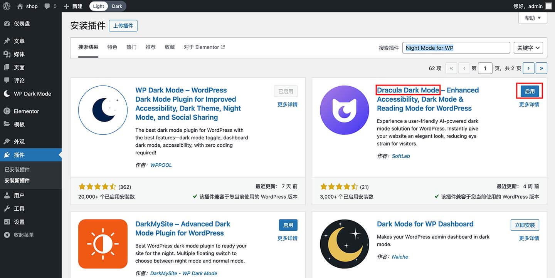Open the 外观 appearance menu
The width and height of the screenshot is (555, 278).
point(31,142)
